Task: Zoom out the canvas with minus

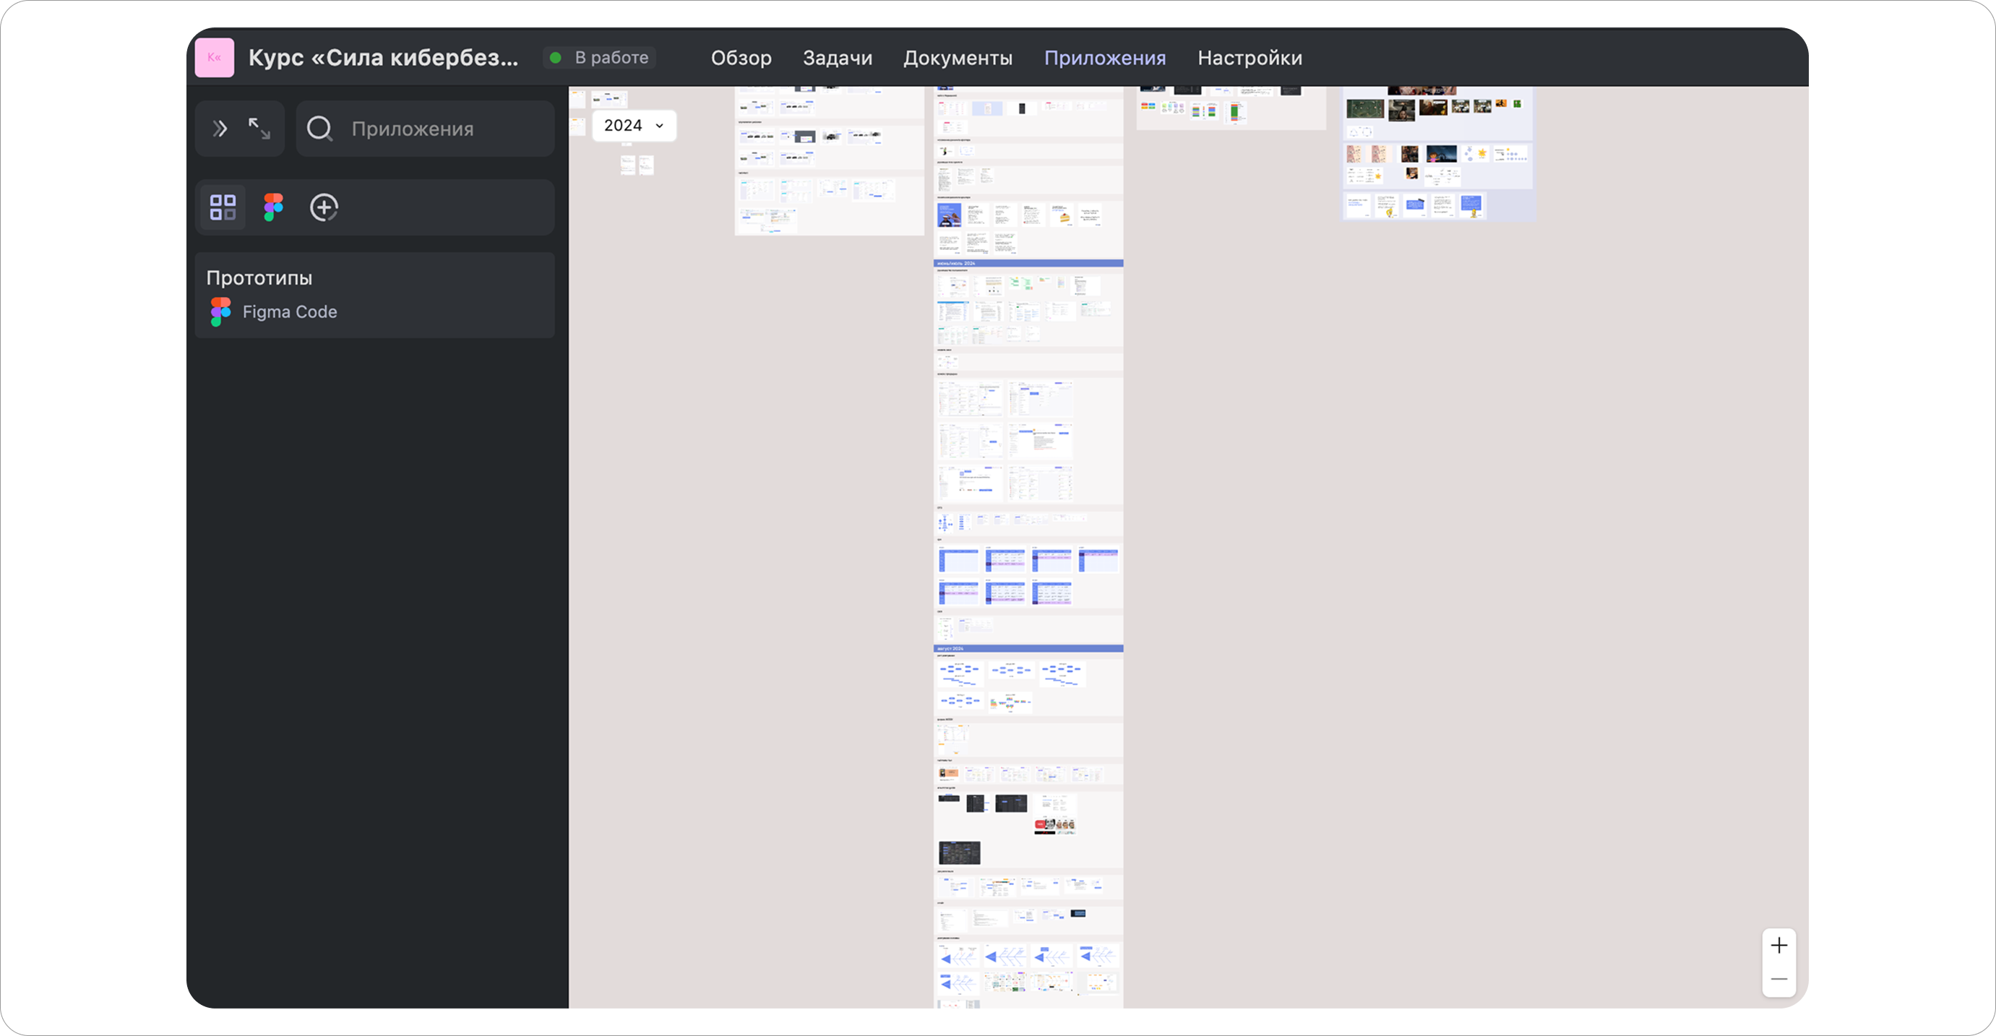Action: 1779,980
